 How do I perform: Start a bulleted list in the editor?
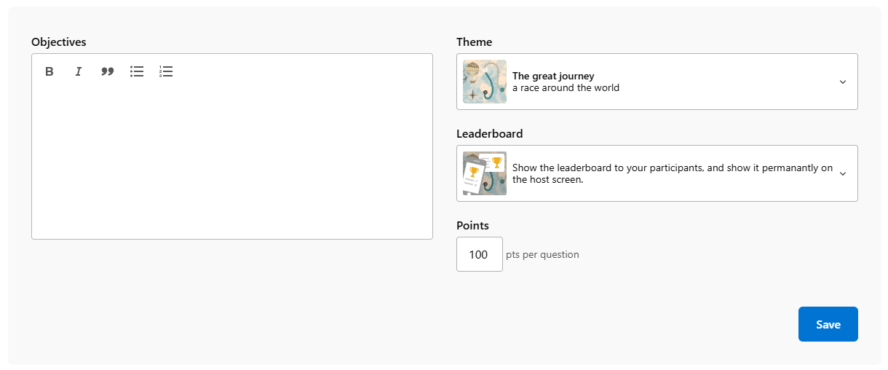pos(137,71)
